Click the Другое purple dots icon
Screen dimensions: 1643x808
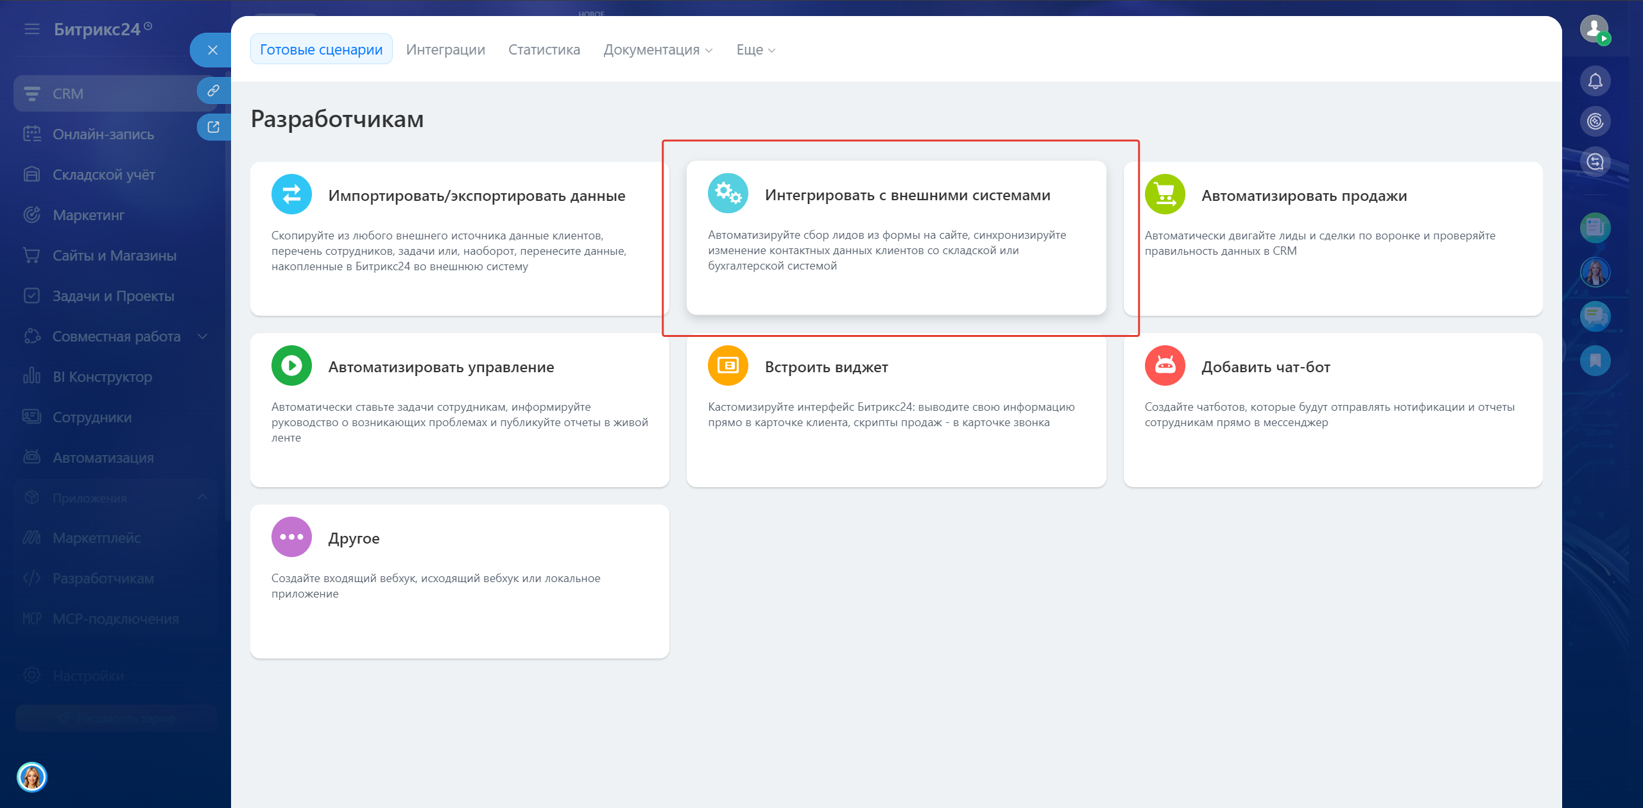pyautogui.click(x=291, y=537)
